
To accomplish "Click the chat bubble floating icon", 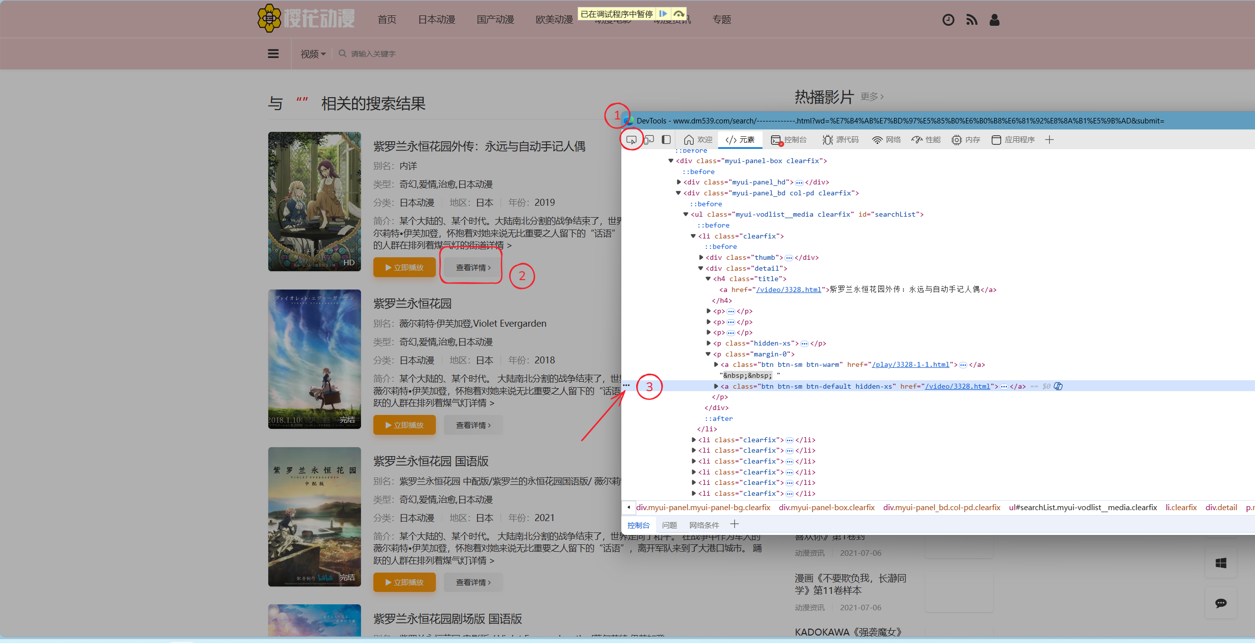I will 1221,603.
